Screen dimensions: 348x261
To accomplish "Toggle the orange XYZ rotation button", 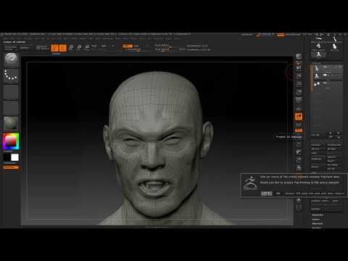I will [299, 130].
